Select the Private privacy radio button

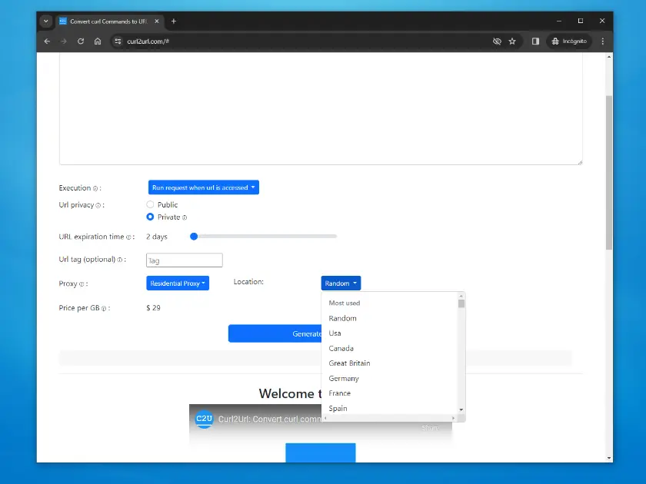[x=151, y=217]
